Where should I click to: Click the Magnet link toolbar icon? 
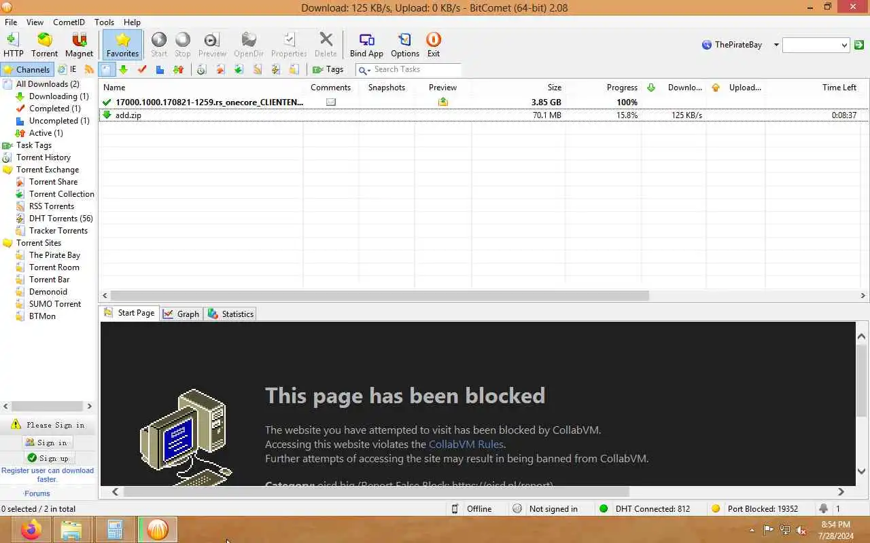point(79,45)
